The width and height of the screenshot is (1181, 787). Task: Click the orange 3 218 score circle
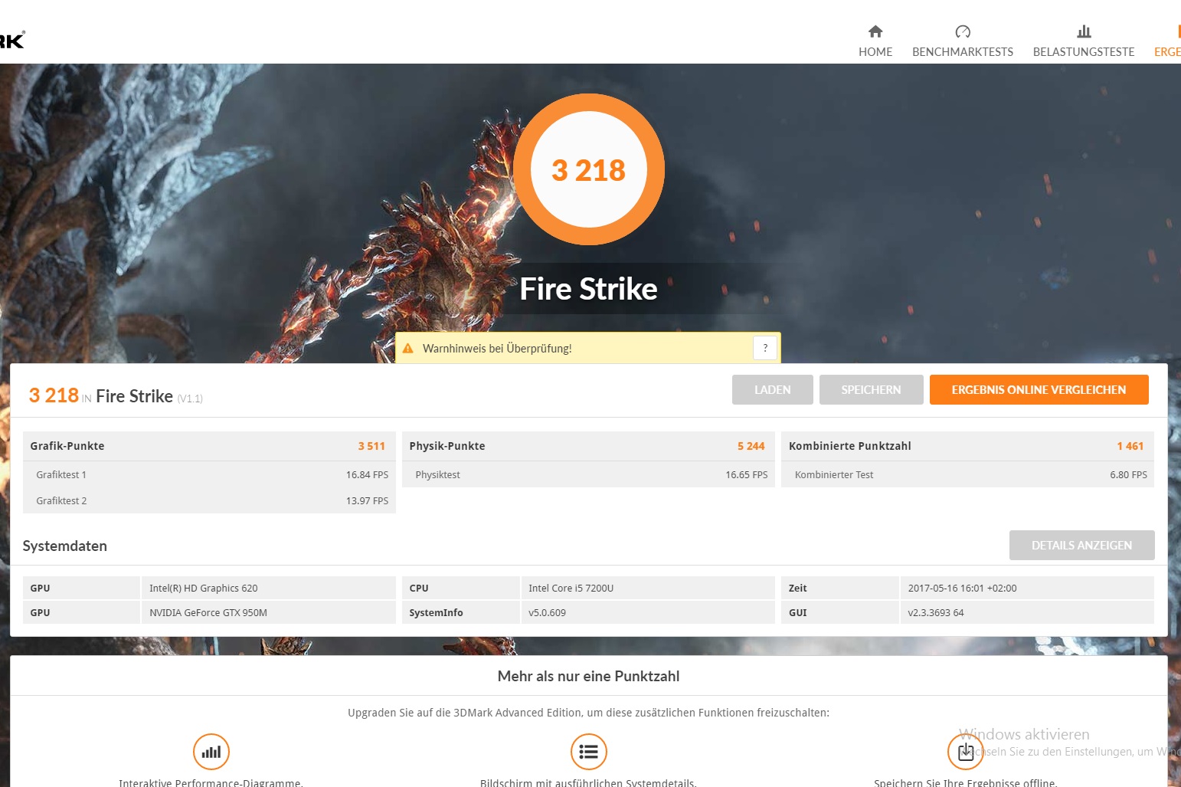click(x=589, y=169)
